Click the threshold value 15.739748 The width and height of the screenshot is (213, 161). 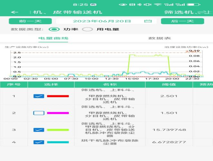pyautogui.click(x=169, y=130)
